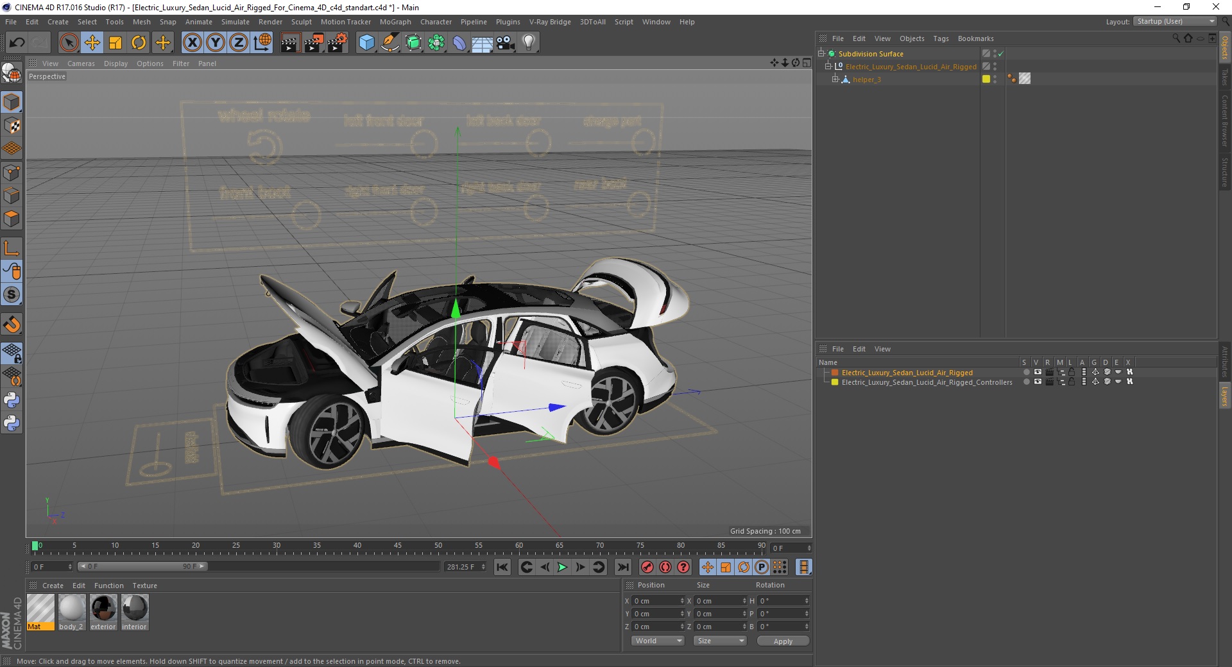1232x667 pixels.
Task: Activate the Rotate tool
Action: (x=139, y=43)
